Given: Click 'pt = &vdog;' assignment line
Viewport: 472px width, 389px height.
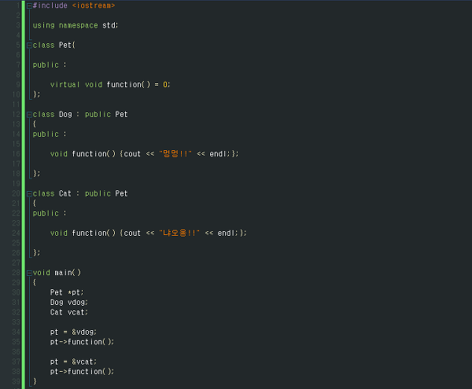Looking at the screenshot, I should [x=73, y=332].
